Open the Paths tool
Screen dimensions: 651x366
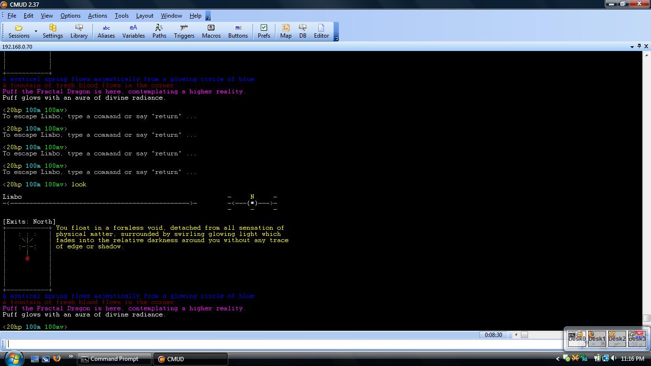[x=159, y=31]
